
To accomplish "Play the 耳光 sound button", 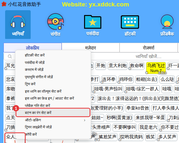I will [x=10, y=66].
